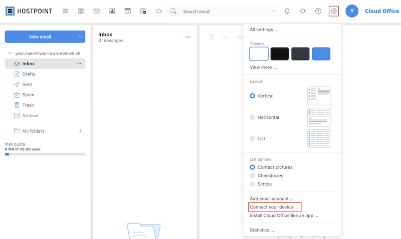The image size is (401, 239).
Task: Select white theme swatch
Action: click(x=259, y=54)
